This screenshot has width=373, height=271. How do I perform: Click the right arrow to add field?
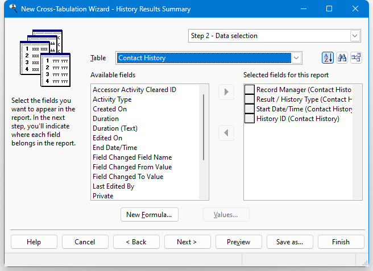pos(226,92)
